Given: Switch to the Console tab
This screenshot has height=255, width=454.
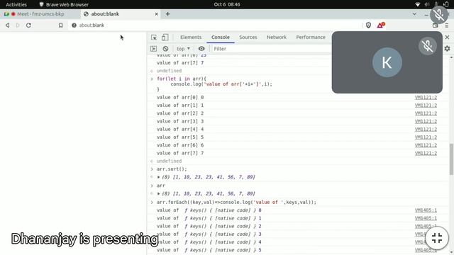Looking at the screenshot, I should (x=221, y=38).
